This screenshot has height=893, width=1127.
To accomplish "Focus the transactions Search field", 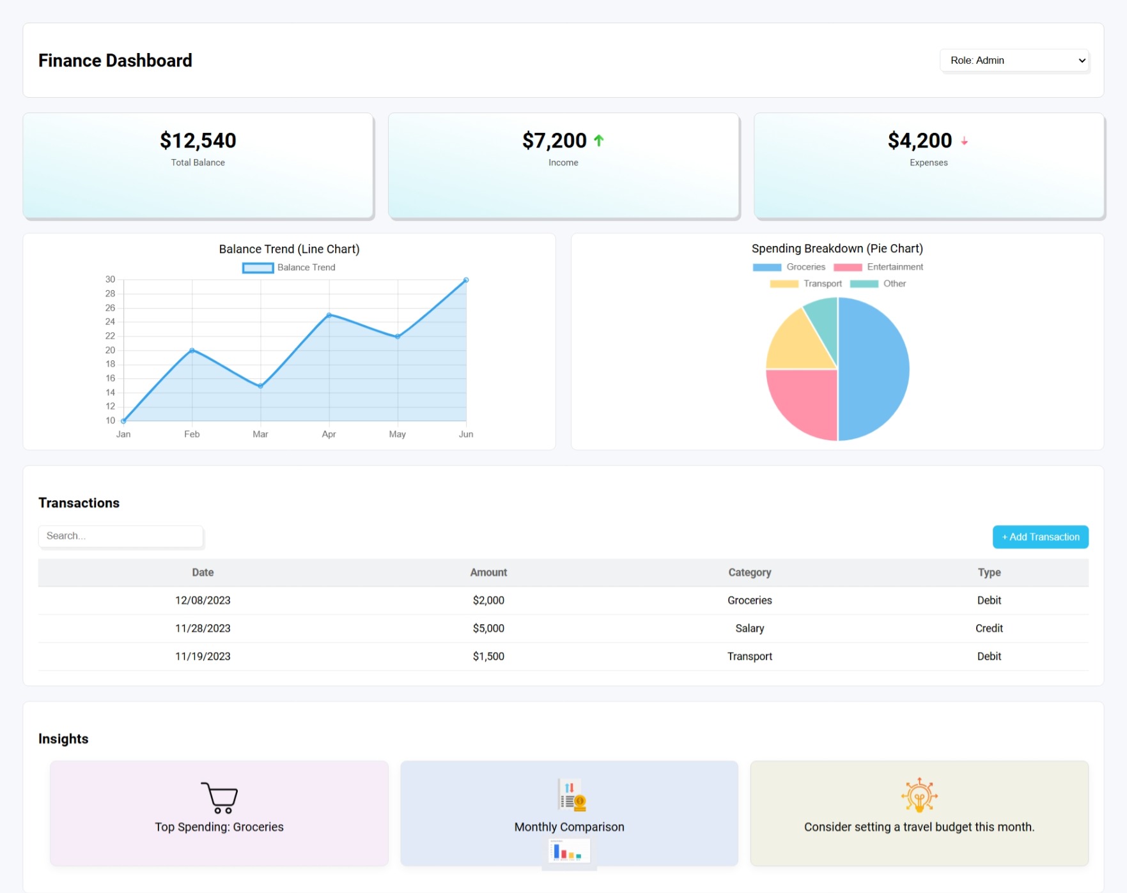I will (x=121, y=537).
